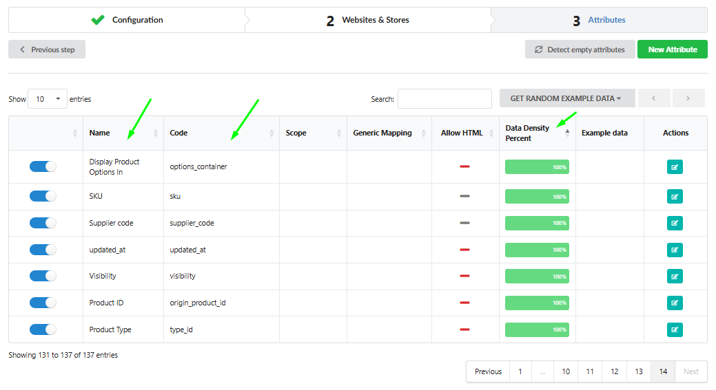Click the 100% density bar for Visibility
Screen dimensions: 716x390
(x=537, y=276)
